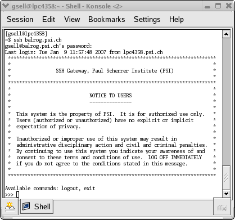Open the View menu

72,20
